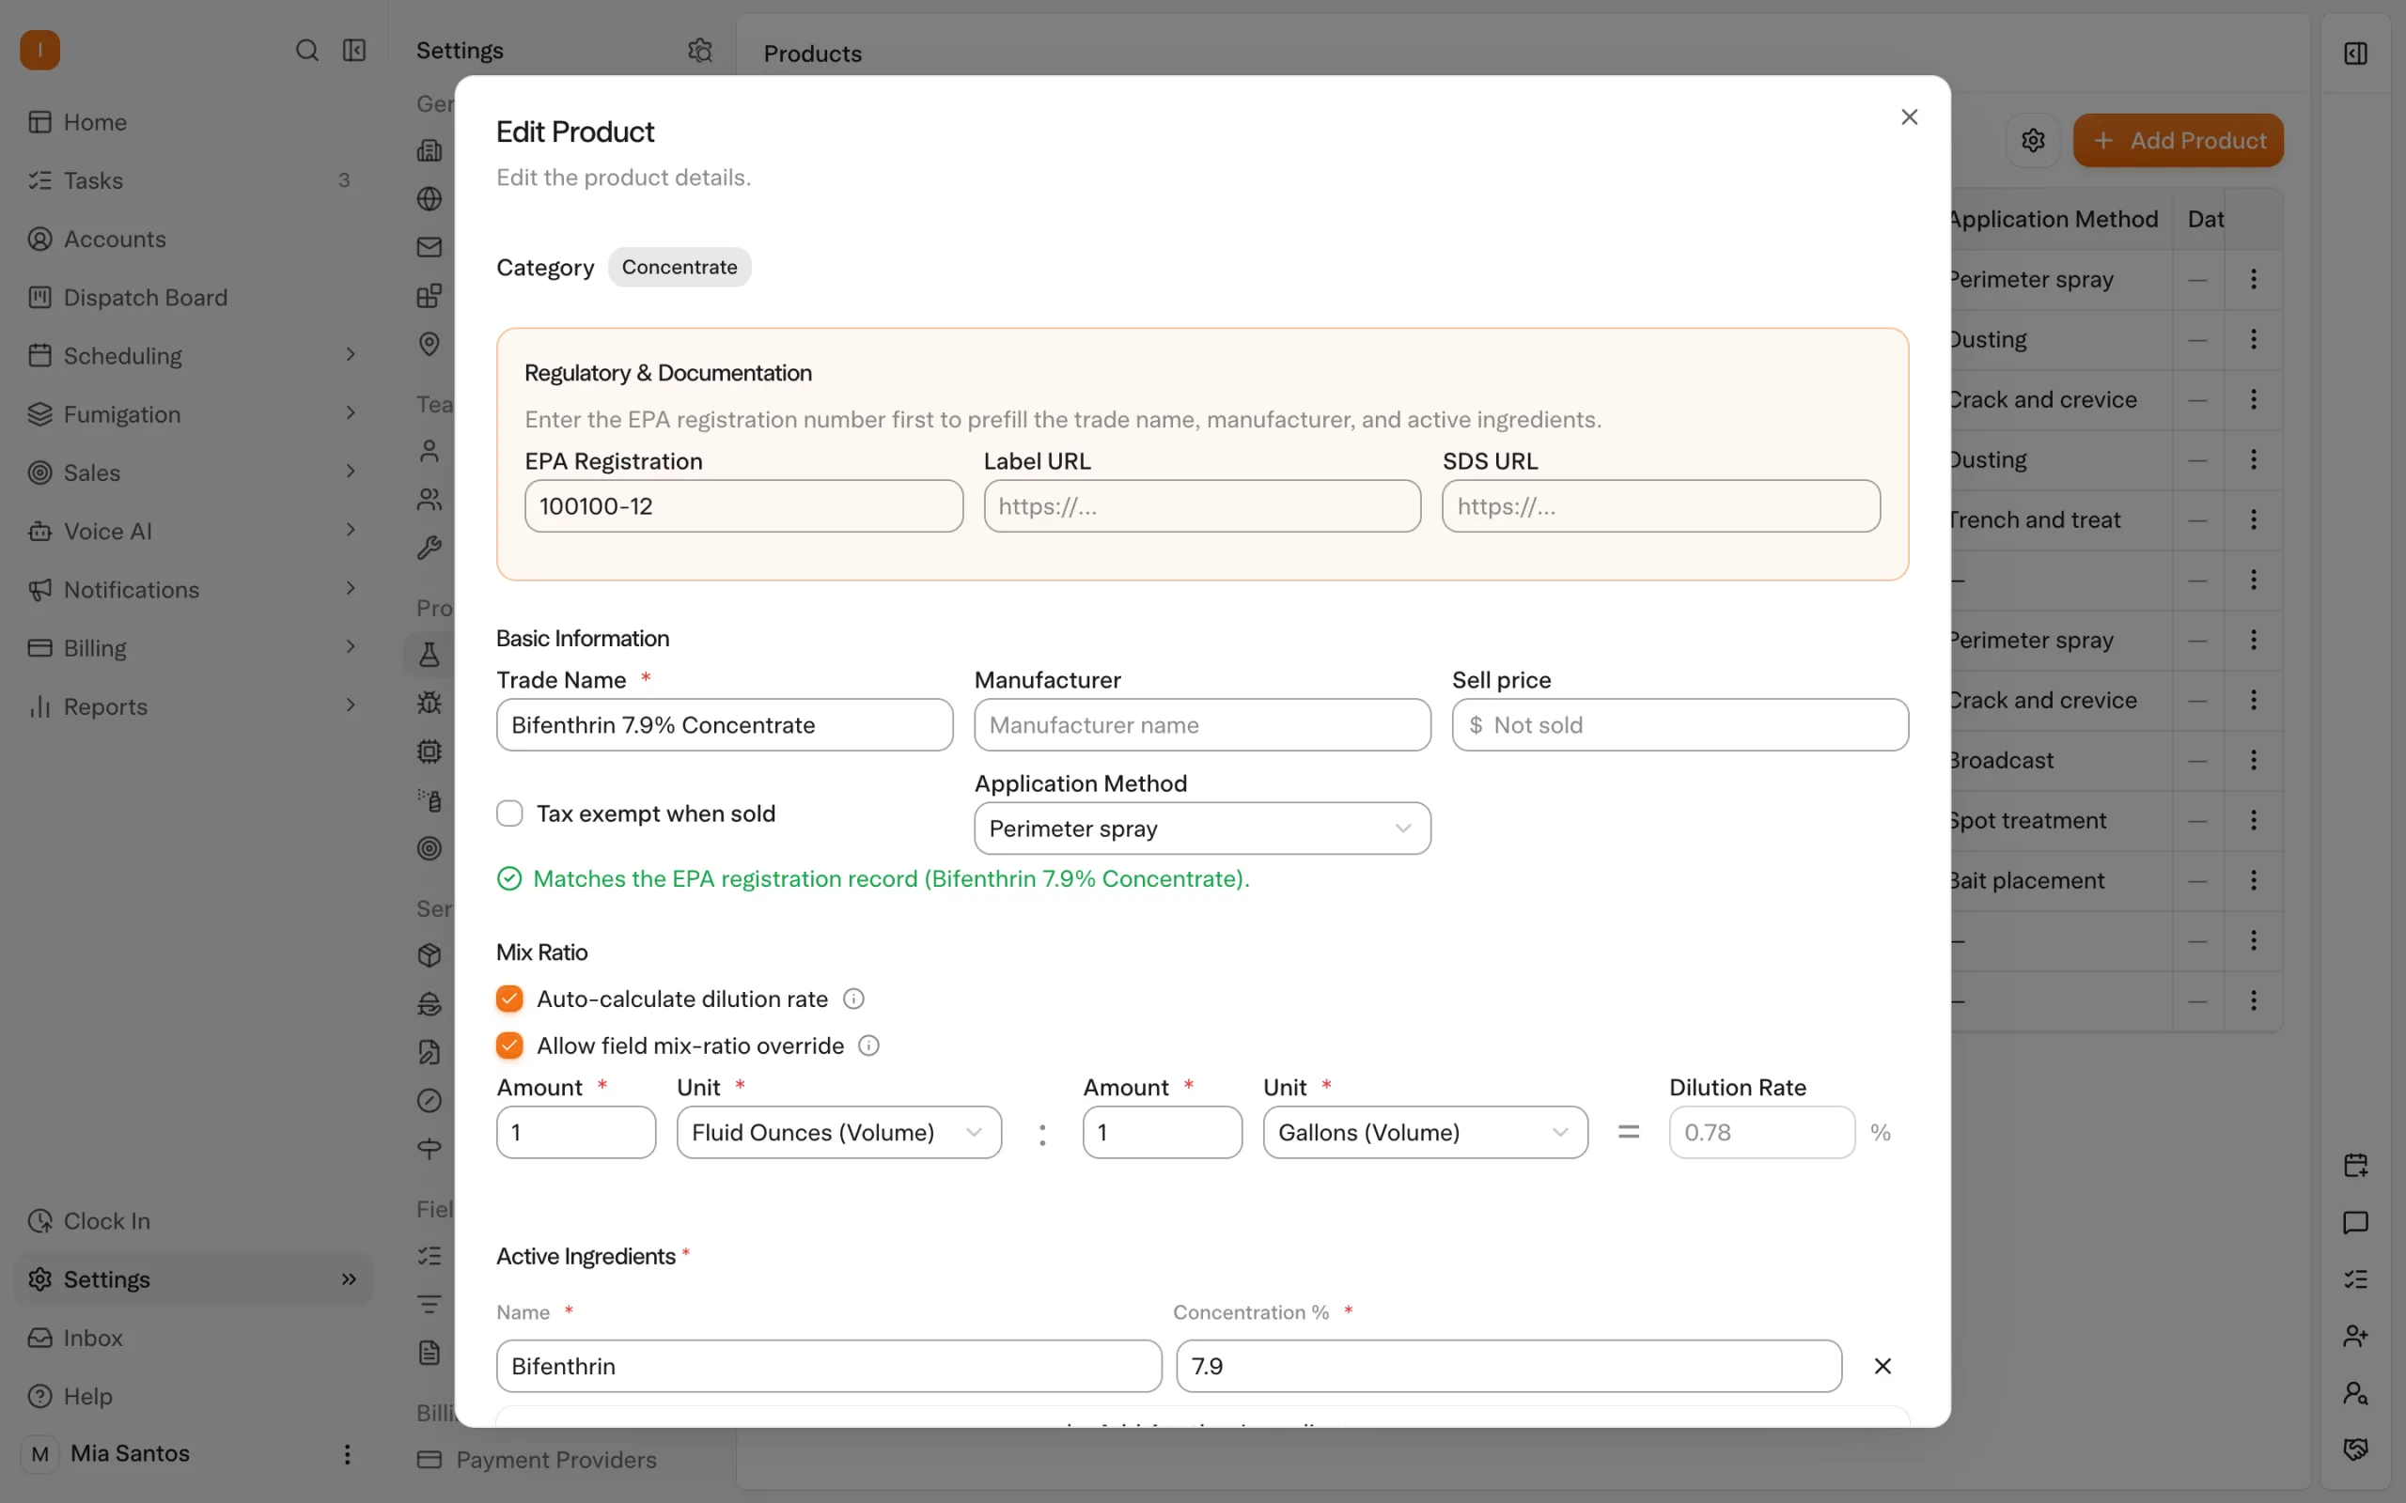The height and width of the screenshot is (1503, 2406).
Task: Click the add-user icon in right rail
Action: [2355, 1335]
